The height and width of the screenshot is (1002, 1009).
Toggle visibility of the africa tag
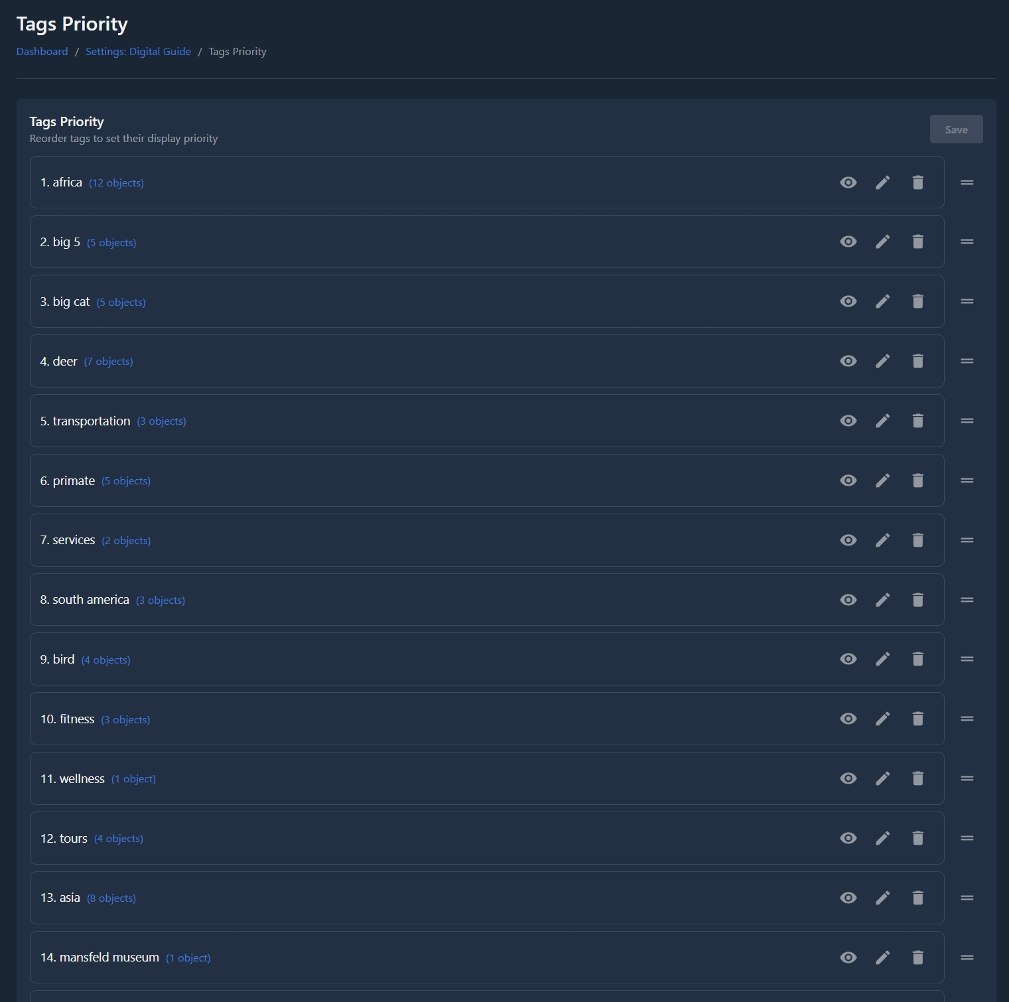coord(848,182)
